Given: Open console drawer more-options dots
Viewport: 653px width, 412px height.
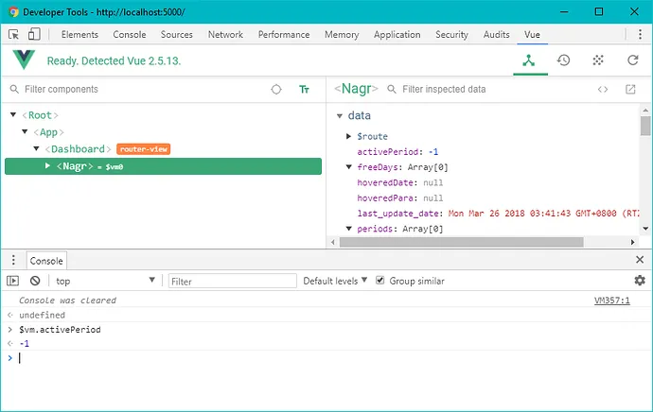Looking at the screenshot, I should click(x=13, y=260).
